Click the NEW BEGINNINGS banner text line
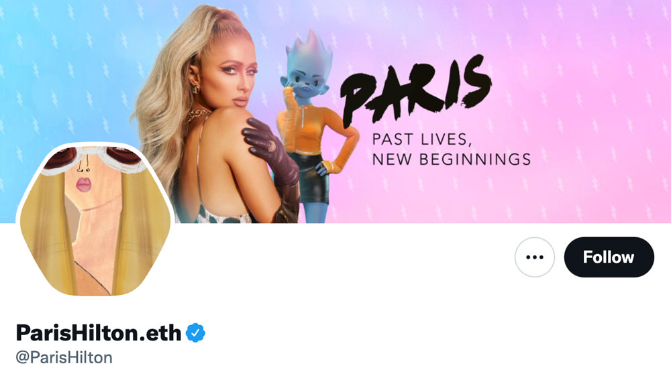 tap(452, 160)
